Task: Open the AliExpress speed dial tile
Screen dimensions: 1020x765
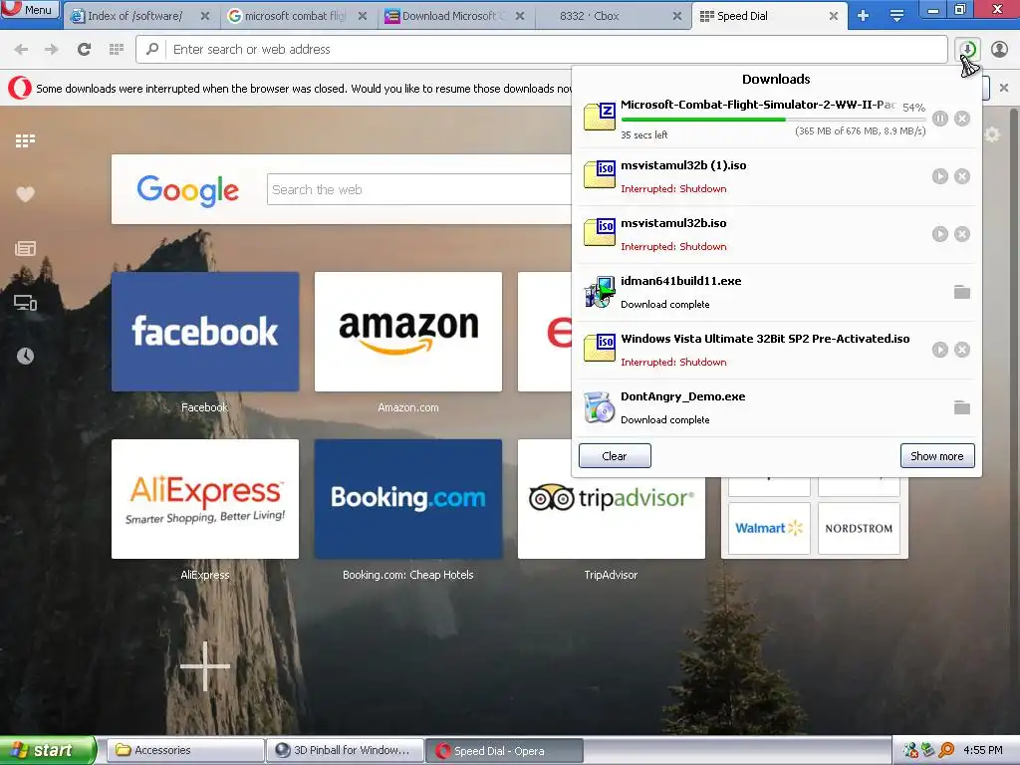Action: pyautogui.click(x=205, y=499)
